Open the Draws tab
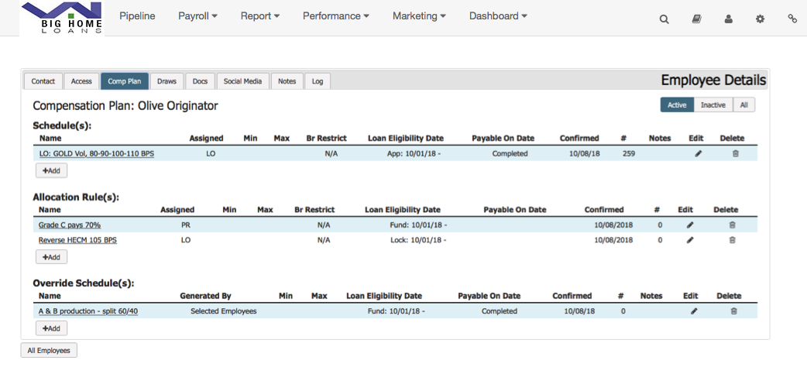Viewport: 807px width, 367px height. [167, 81]
